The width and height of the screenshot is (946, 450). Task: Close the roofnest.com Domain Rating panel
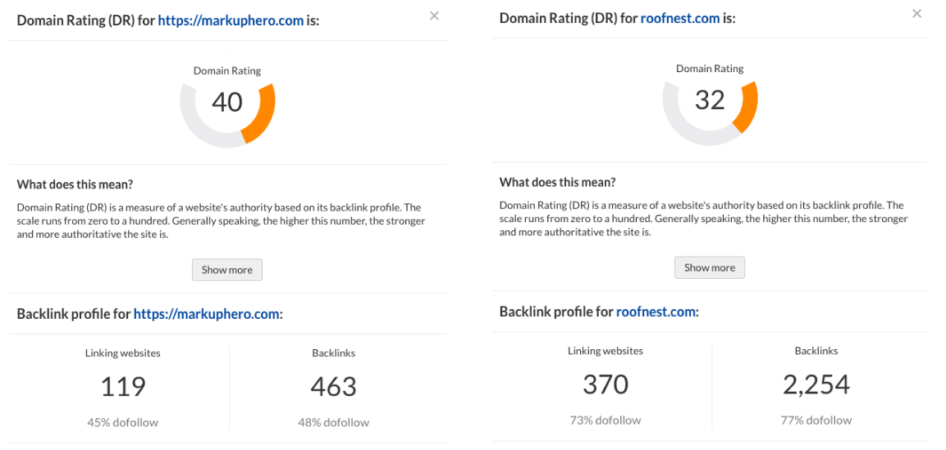(917, 13)
